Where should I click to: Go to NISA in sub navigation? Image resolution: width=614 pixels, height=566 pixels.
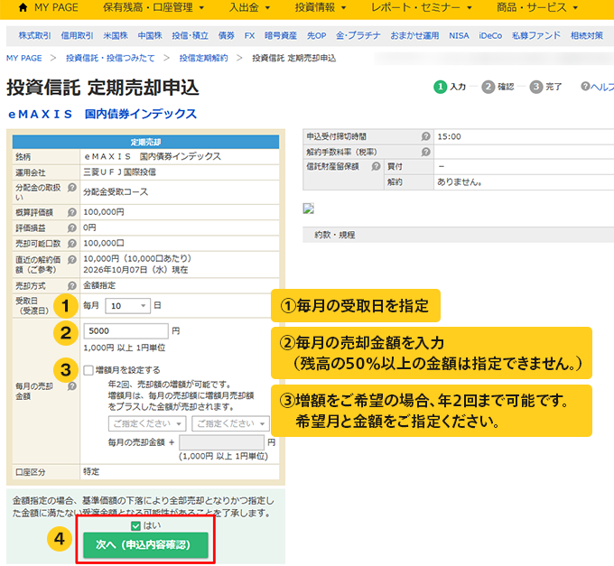click(x=459, y=35)
